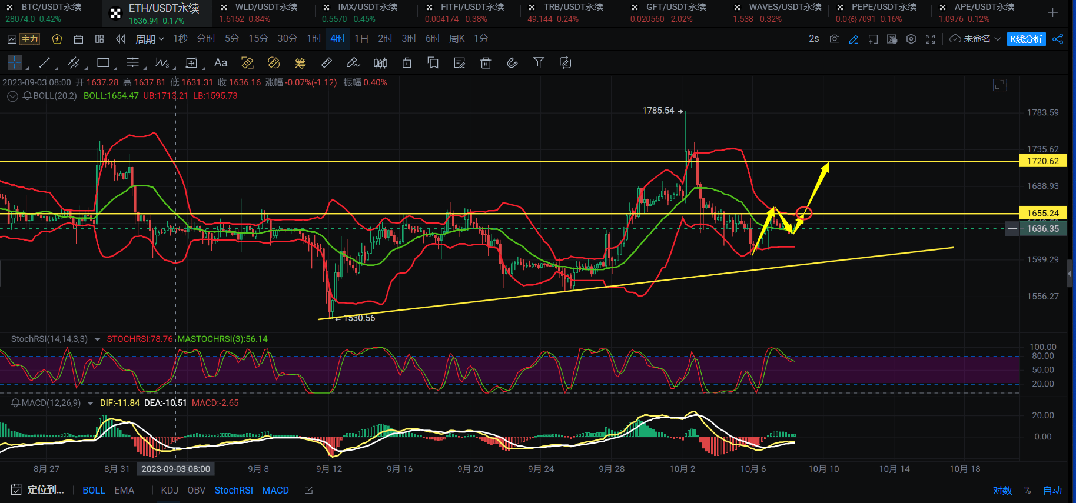1076x503 pixels.
Task: Select the 1日 timeframe
Action: 361,39
